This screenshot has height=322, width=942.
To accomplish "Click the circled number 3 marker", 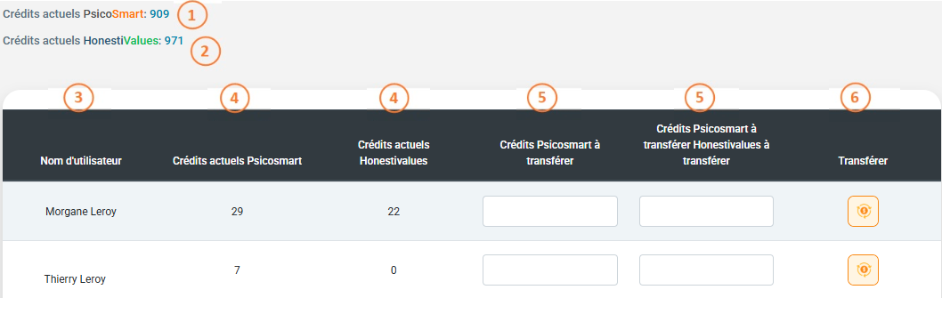I will [79, 97].
